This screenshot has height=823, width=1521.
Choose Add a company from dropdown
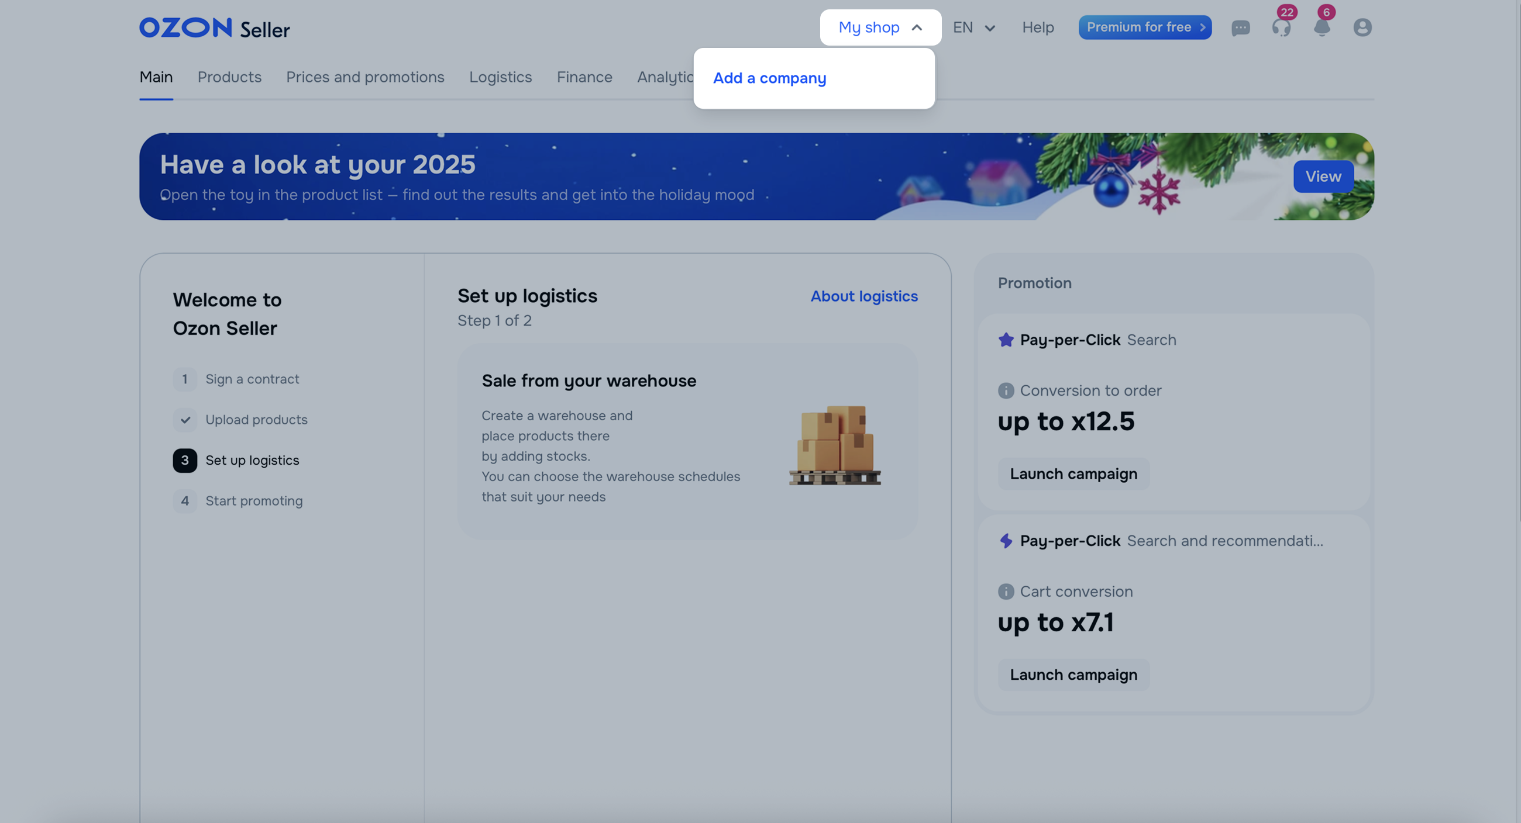coord(769,78)
